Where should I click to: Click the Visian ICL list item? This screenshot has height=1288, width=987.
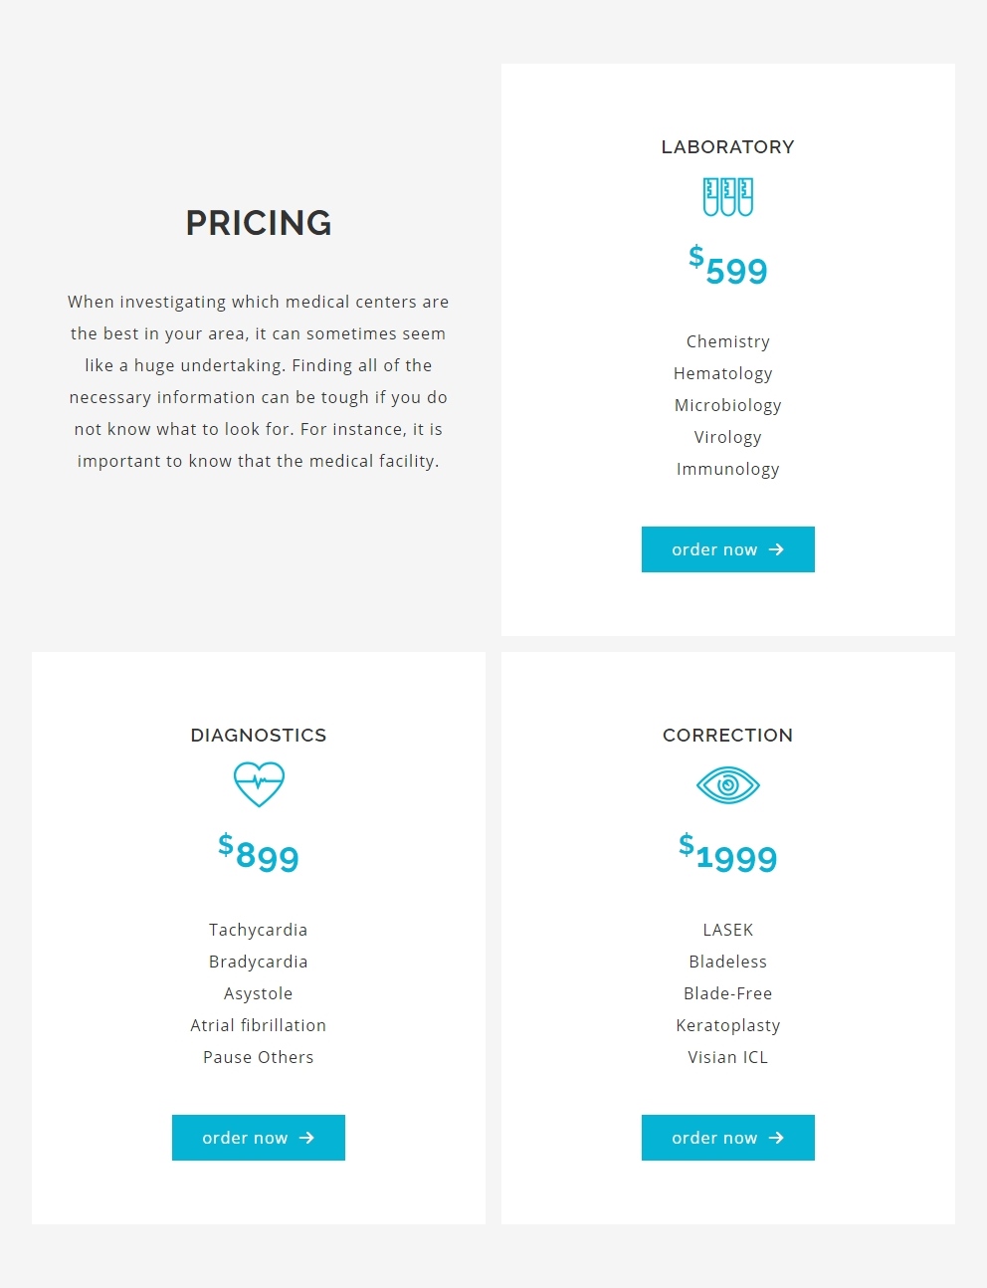point(727,1057)
